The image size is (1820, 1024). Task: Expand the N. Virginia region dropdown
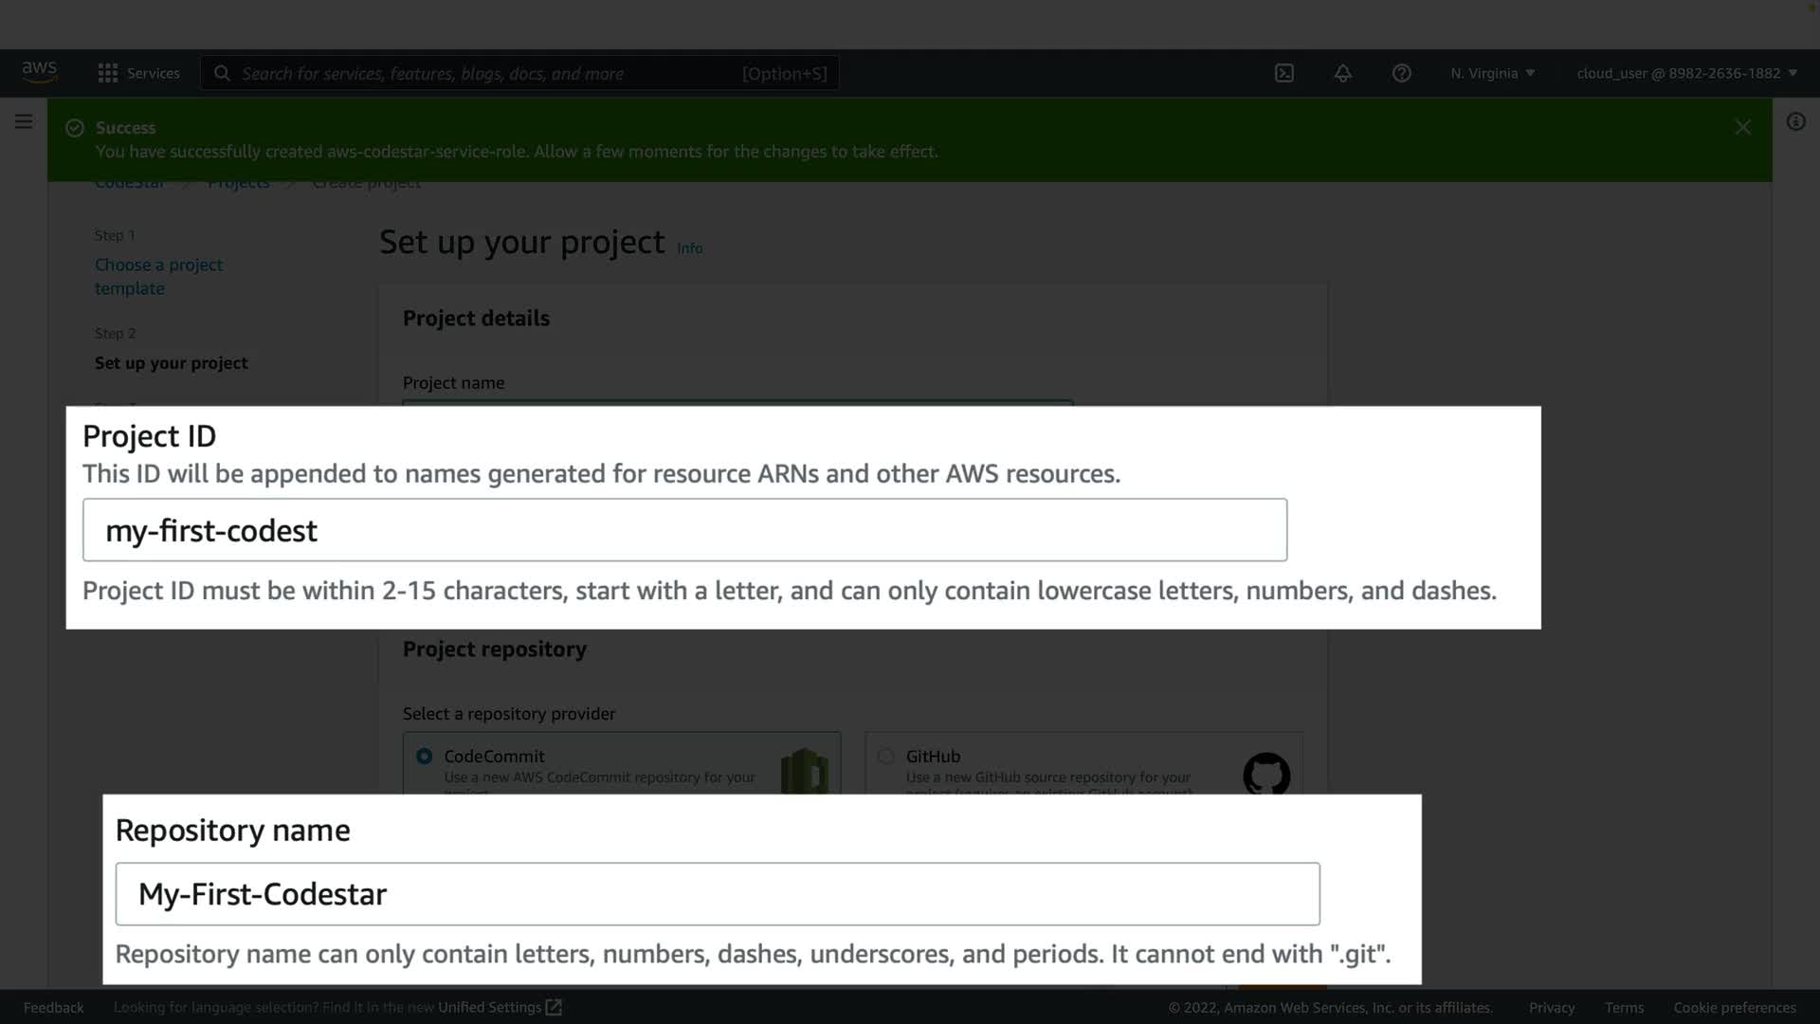coord(1492,73)
